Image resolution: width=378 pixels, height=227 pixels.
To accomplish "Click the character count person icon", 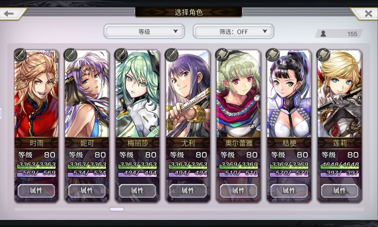I will [x=323, y=34].
